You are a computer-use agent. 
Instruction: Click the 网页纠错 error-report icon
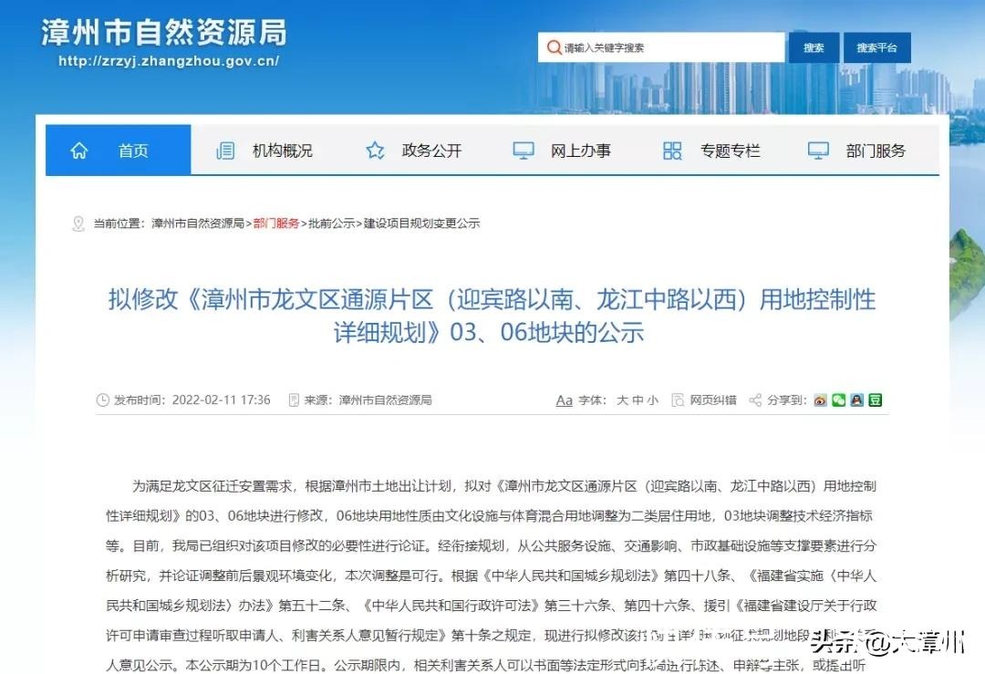[x=677, y=399]
